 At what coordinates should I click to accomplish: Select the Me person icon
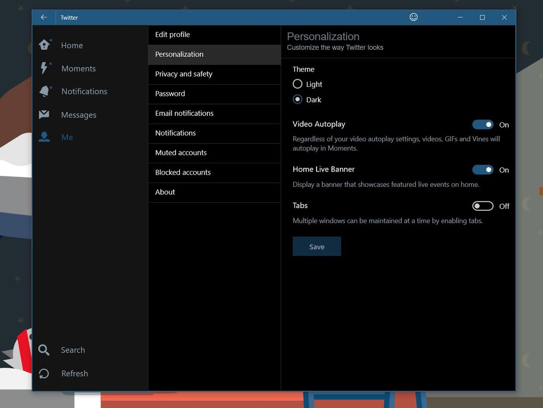pos(44,137)
